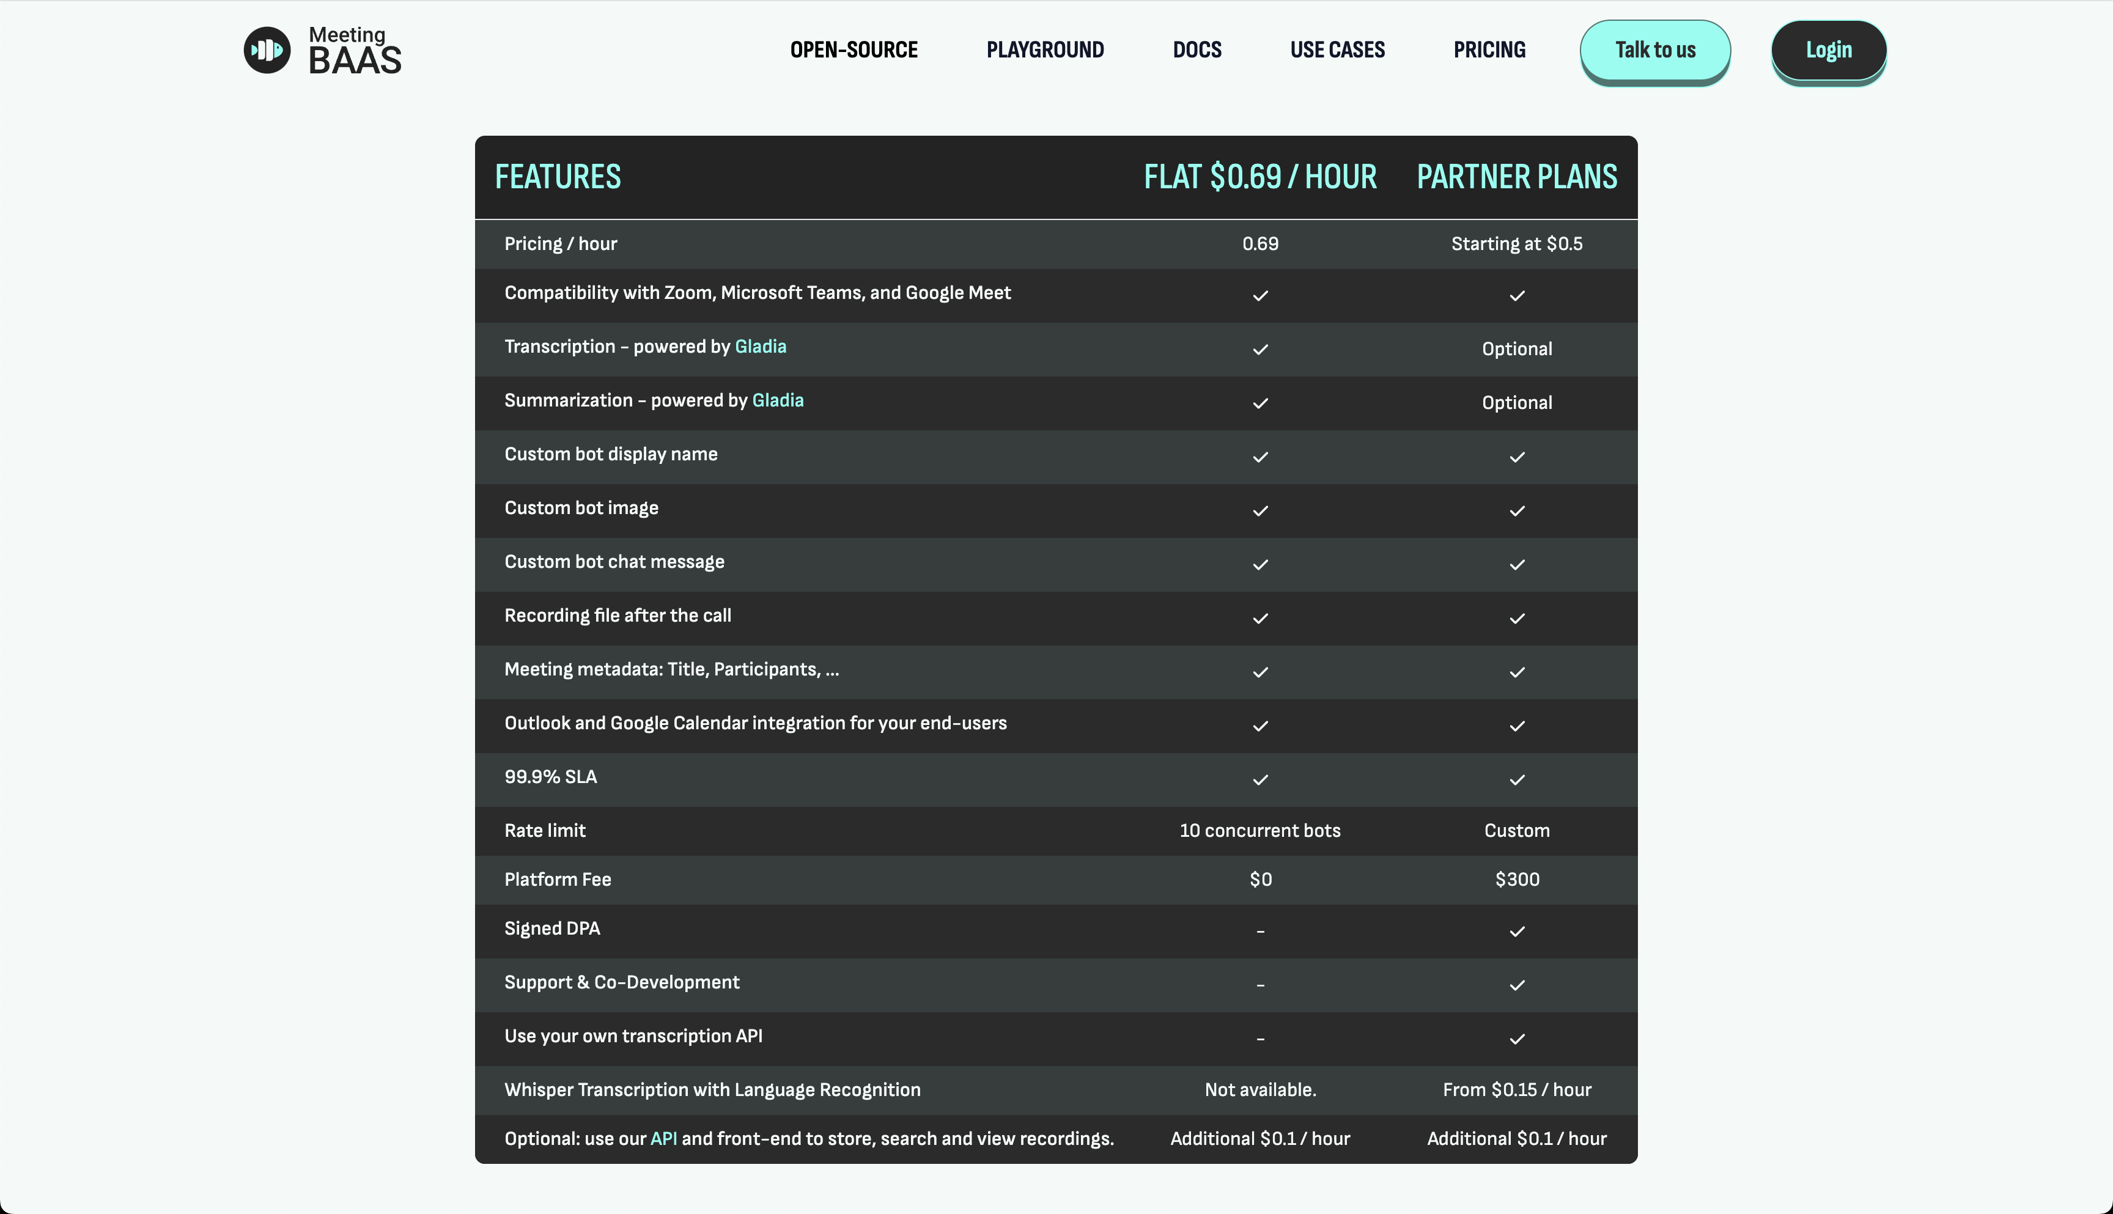Click the 'Signed DPA' row label
This screenshot has width=2113, height=1214.
coord(552,929)
